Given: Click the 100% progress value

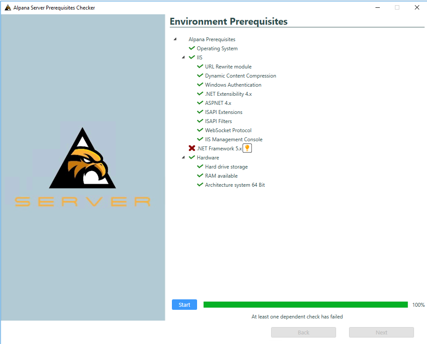Looking at the screenshot, I should (x=418, y=305).
